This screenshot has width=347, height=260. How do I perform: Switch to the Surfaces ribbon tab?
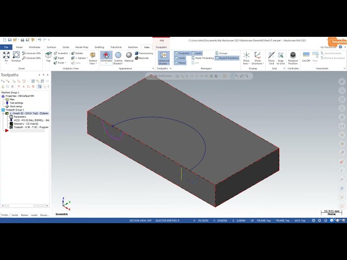tap(52, 47)
